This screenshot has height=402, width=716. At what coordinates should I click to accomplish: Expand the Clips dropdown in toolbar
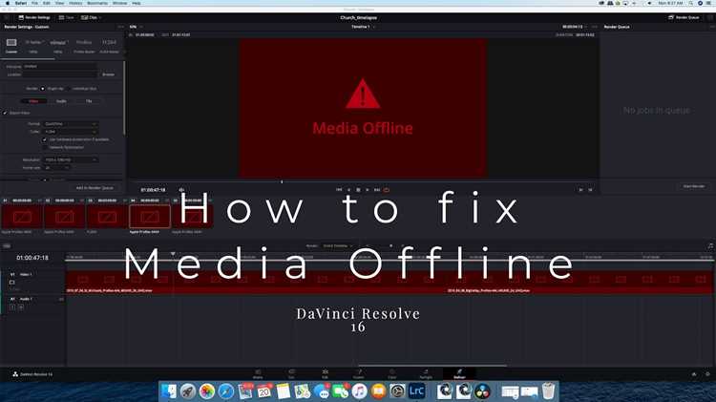(92, 17)
